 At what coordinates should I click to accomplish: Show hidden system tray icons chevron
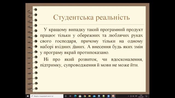(x=129, y=96)
